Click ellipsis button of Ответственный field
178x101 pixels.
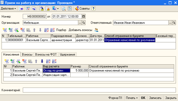coord(170,23)
